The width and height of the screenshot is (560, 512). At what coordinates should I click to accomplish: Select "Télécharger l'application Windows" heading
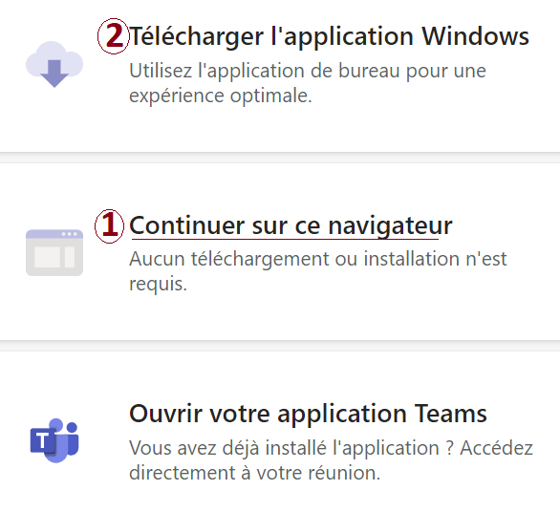click(x=329, y=36)
